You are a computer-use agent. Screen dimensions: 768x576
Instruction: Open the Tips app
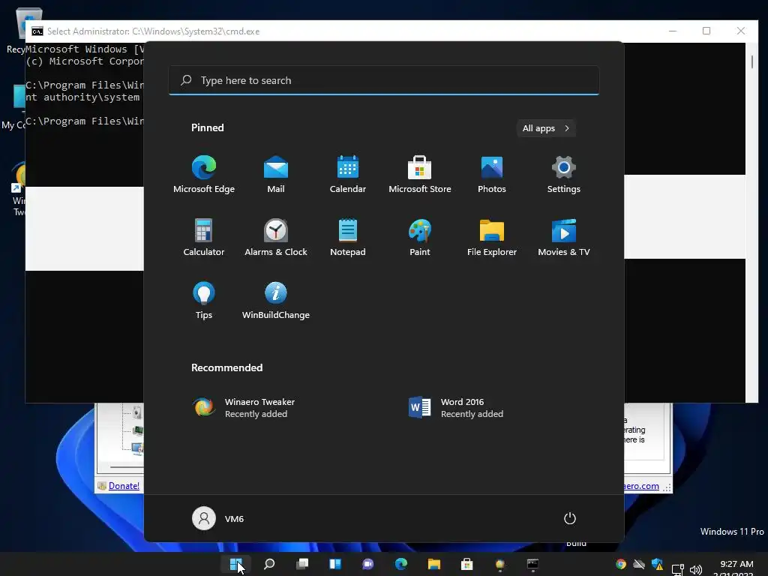coord(204,300)
